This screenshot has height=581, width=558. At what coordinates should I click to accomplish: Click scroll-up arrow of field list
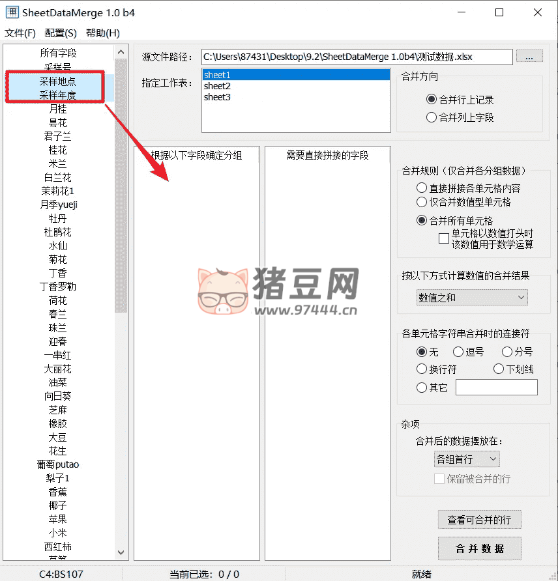121,52
